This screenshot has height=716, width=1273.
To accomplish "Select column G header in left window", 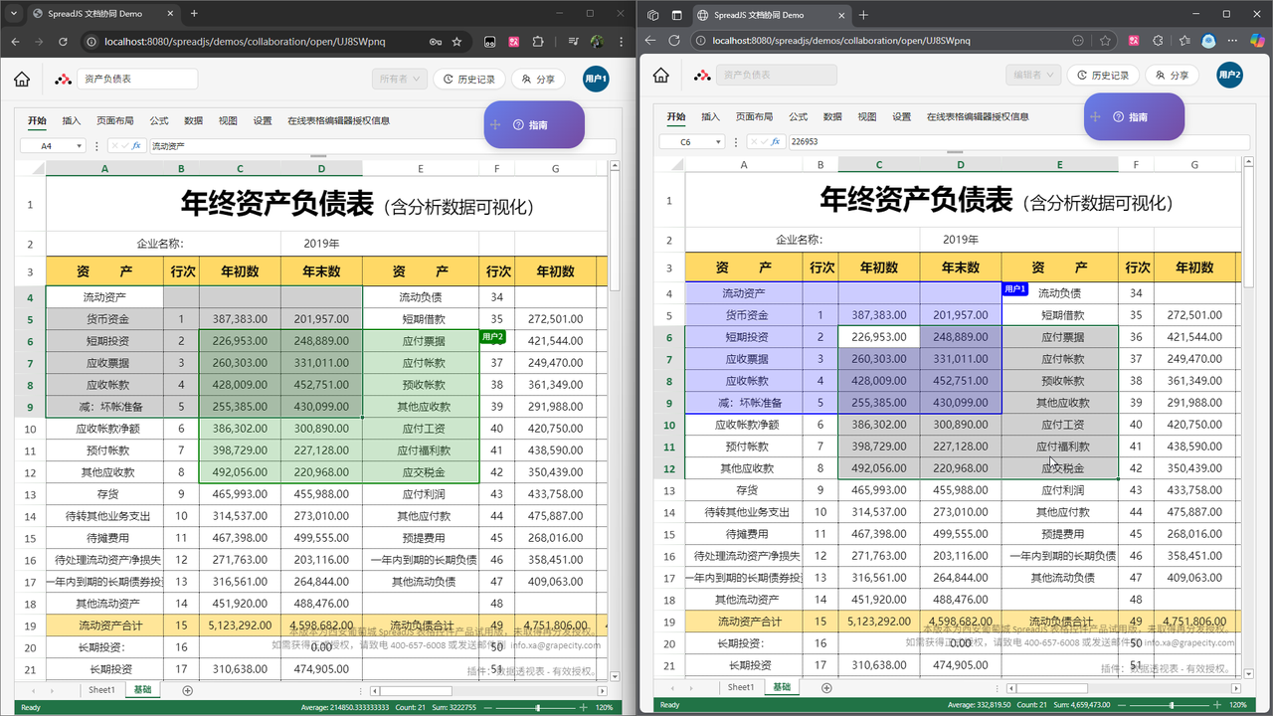I will 555,169.
